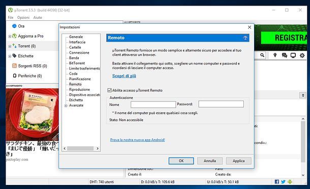Click the µTorrent logo in the title bar

click(x=11, y=10)
